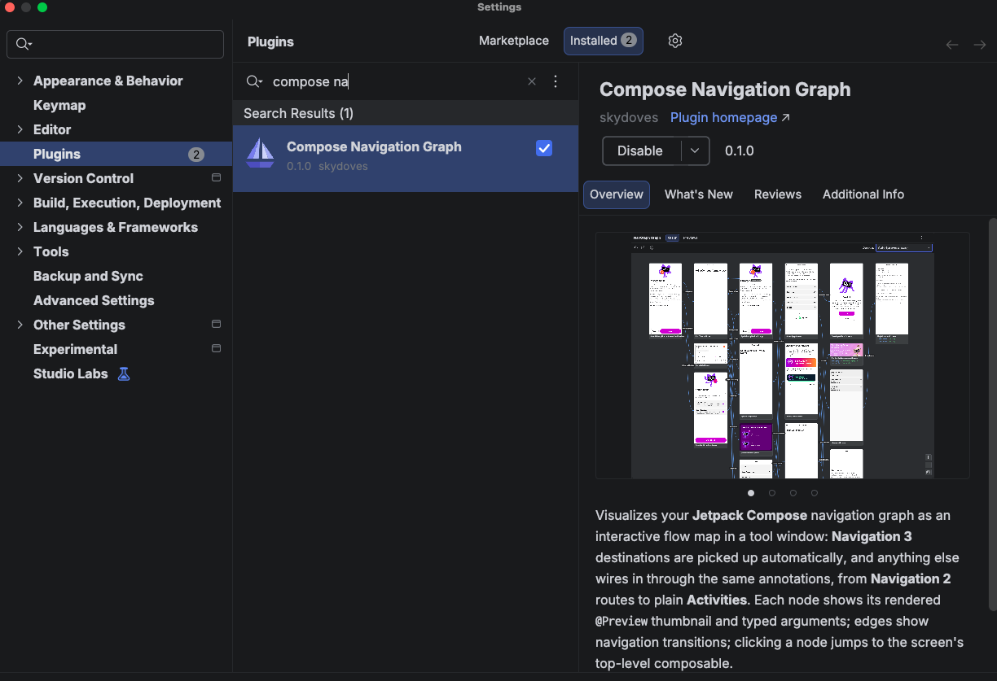Click the Plugins update count badge

coord(196,154)
